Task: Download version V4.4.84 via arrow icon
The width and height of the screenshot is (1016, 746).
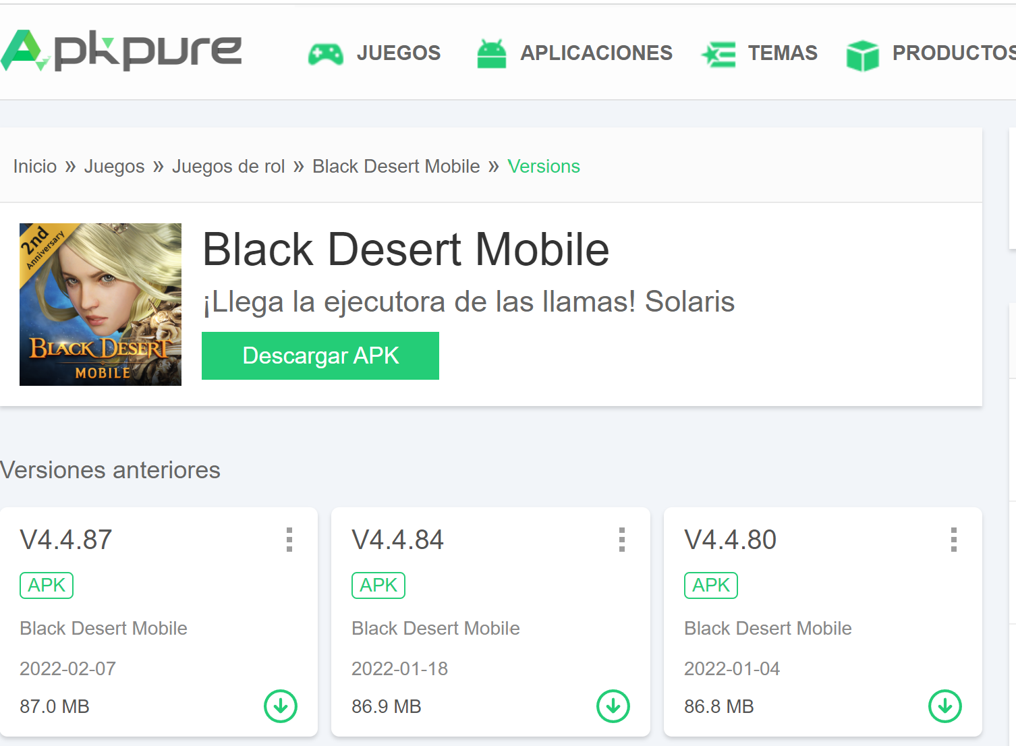Action: [x=613, y=706]
